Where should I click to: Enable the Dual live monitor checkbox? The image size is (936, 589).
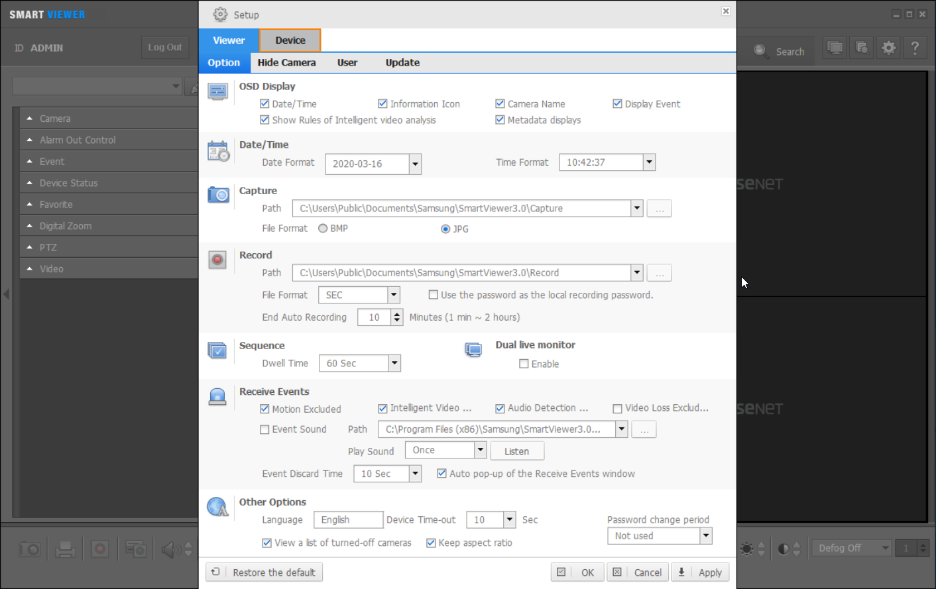point(524,364)
